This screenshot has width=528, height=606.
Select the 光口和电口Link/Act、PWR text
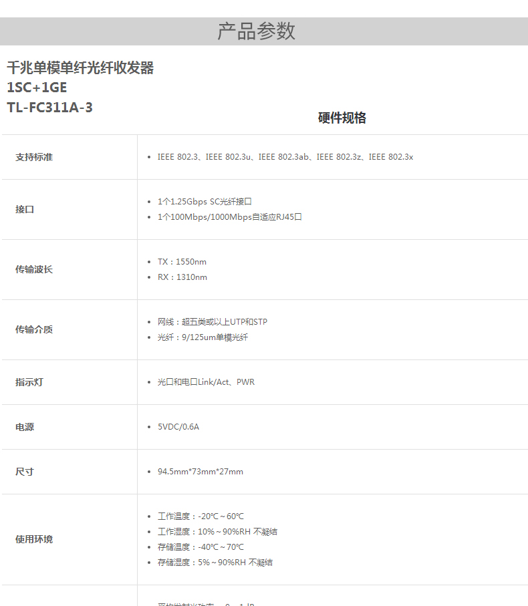[206, 382]
